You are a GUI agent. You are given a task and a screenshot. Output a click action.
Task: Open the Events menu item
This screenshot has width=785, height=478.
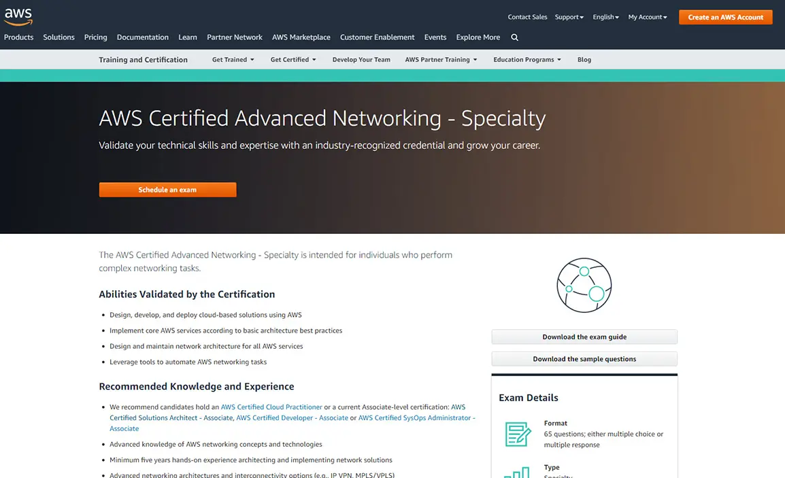coord(435,37)
